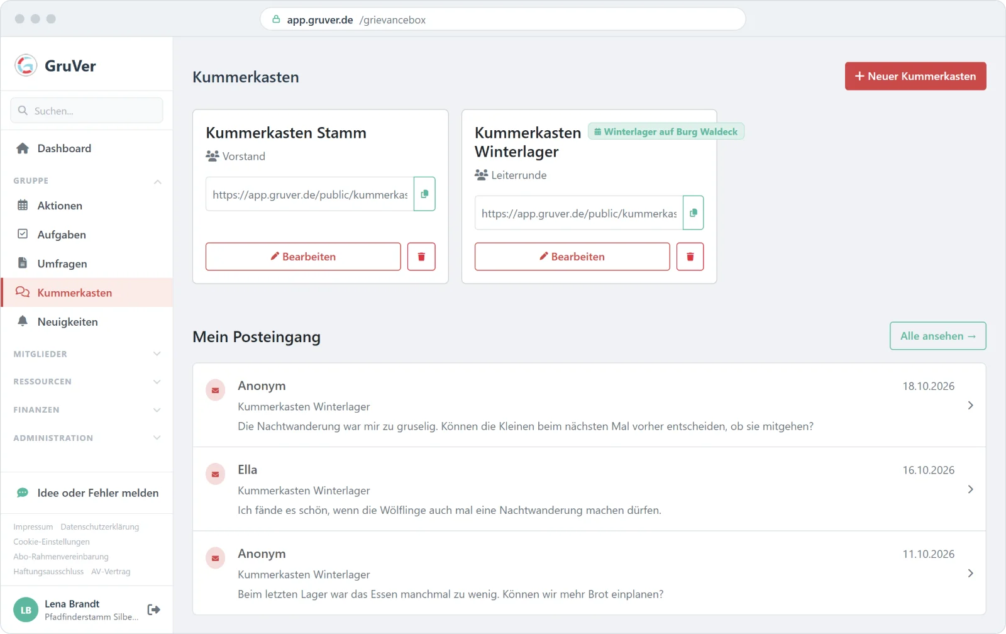
Task: Click the Kummerkasten Winterlager URL field
Action: coord(579,213)
